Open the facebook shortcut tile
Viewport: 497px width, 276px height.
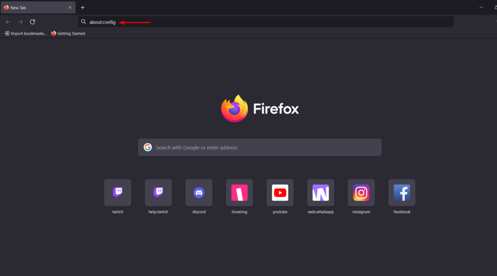point(401,193)
